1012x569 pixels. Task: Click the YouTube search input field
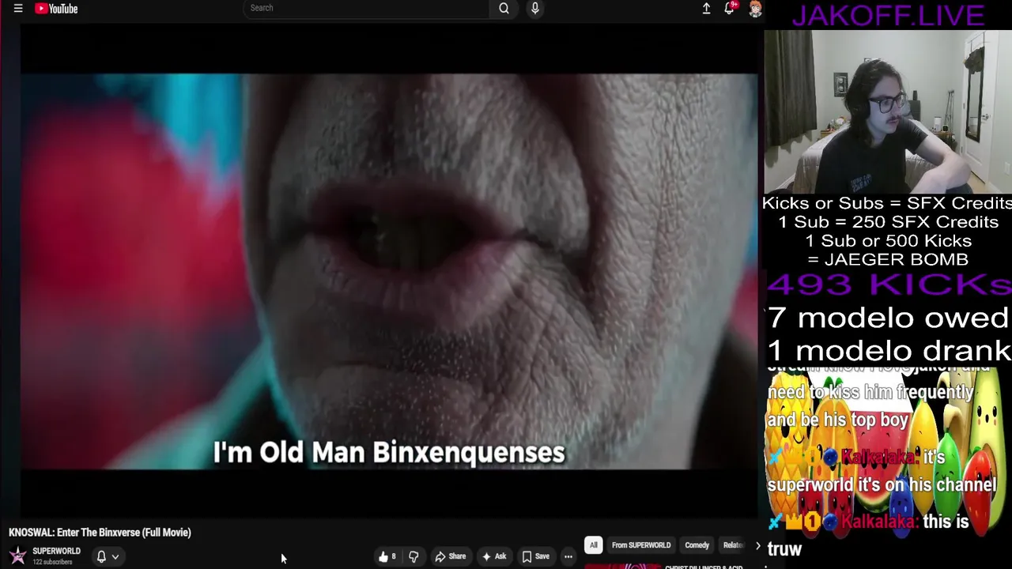(x=366, y=8)
